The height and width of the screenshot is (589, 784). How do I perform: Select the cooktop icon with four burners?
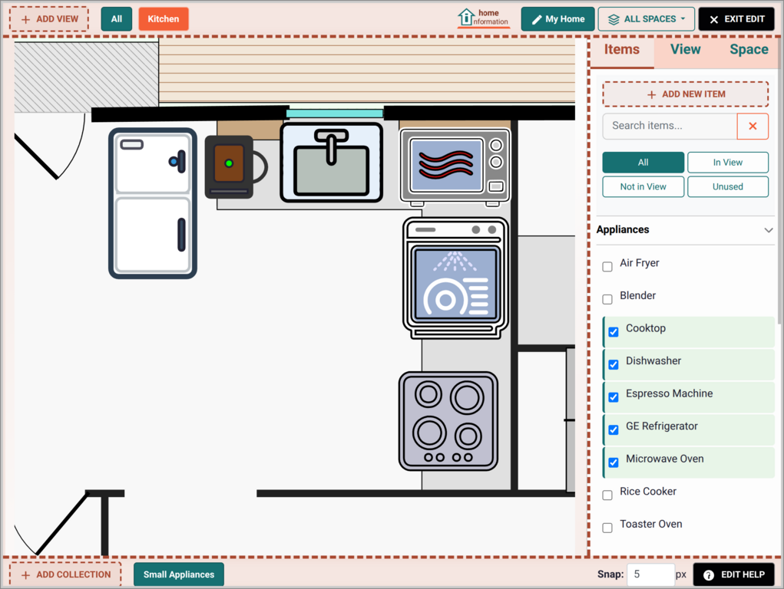(448, 420)
